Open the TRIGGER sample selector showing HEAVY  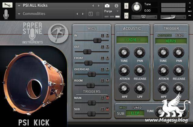tap(171, 41)
